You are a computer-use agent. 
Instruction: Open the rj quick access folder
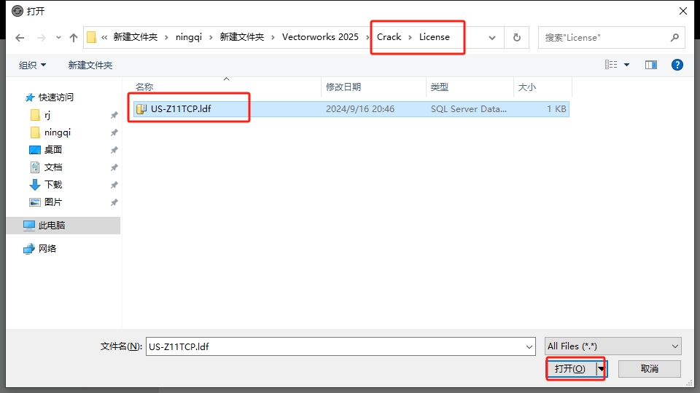[41, 115]
